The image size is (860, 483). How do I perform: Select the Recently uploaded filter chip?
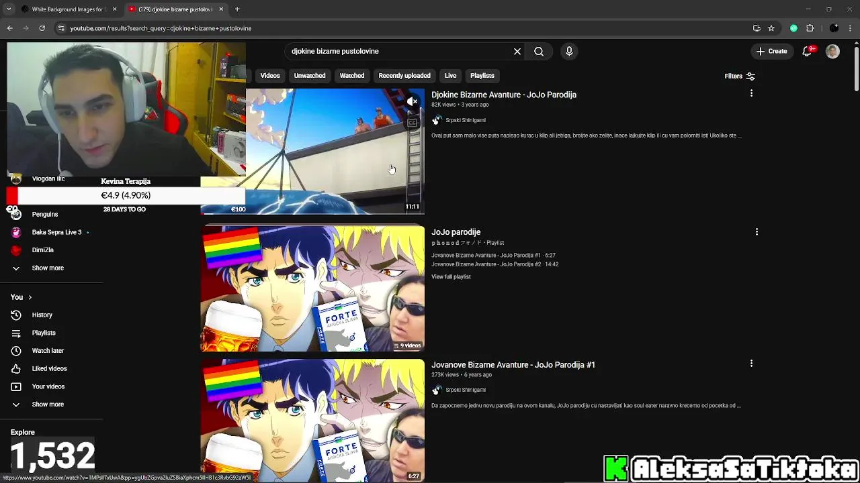pyautogui.click(x=404, y=75)
